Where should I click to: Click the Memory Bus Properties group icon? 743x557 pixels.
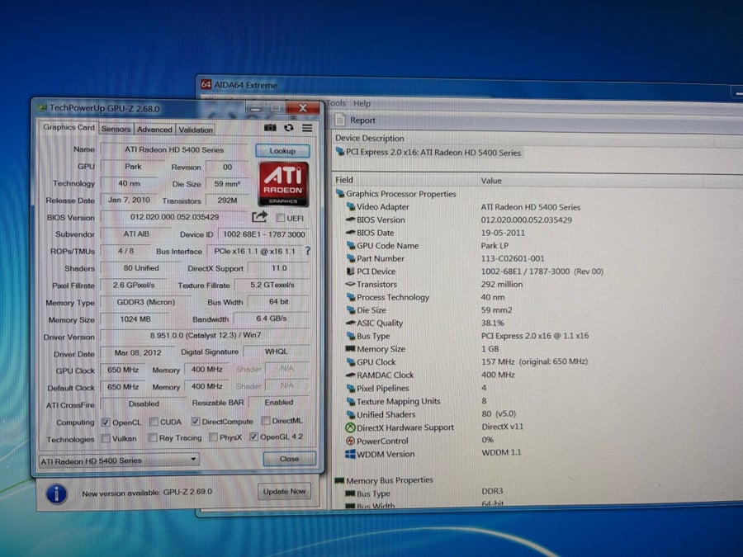click(x=339, y=480)
